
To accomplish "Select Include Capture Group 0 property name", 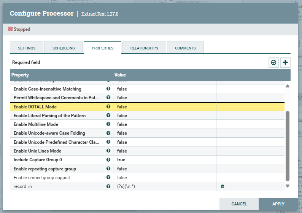I will pyautogui.click(x=38, y=160).
